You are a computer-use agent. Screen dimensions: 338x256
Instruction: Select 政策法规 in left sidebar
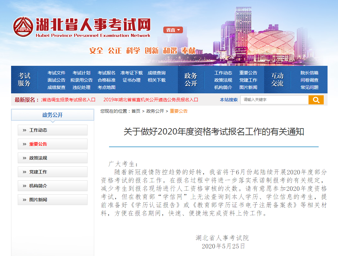click(x=53, y=158)
